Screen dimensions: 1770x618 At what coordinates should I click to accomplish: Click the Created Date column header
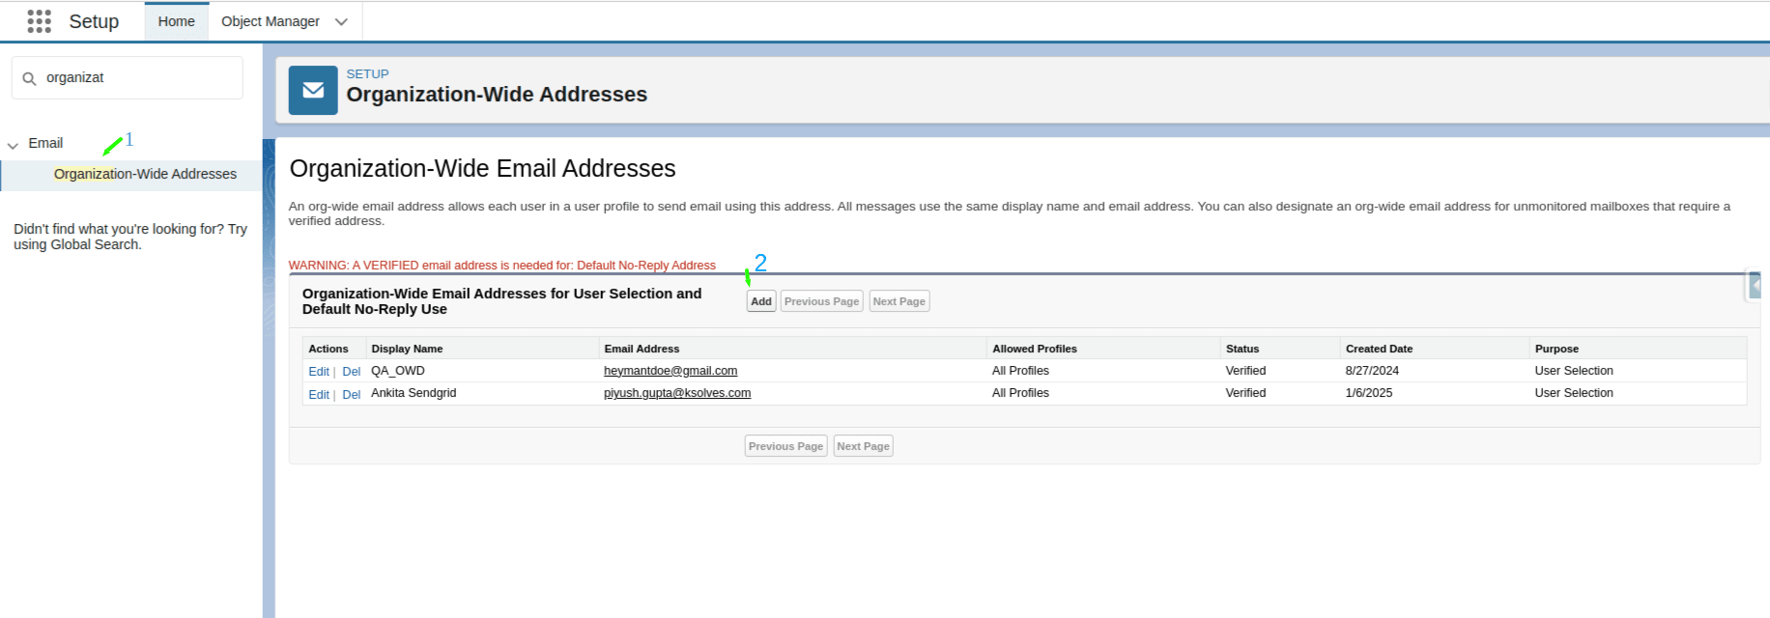(x=1379, y=349)
